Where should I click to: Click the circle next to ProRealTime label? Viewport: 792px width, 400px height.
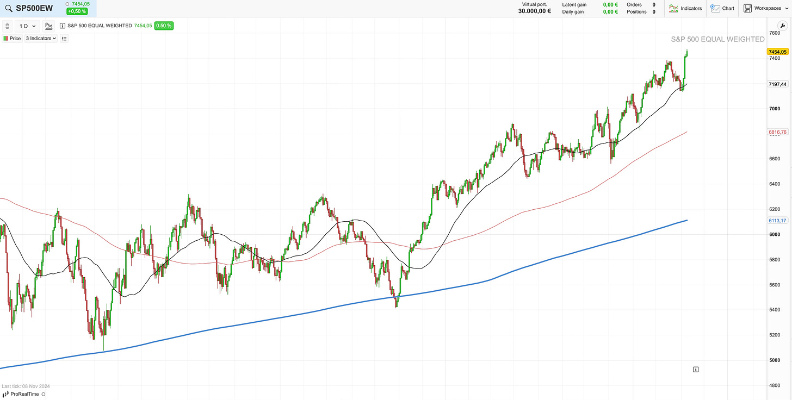(x=44, y=394)
